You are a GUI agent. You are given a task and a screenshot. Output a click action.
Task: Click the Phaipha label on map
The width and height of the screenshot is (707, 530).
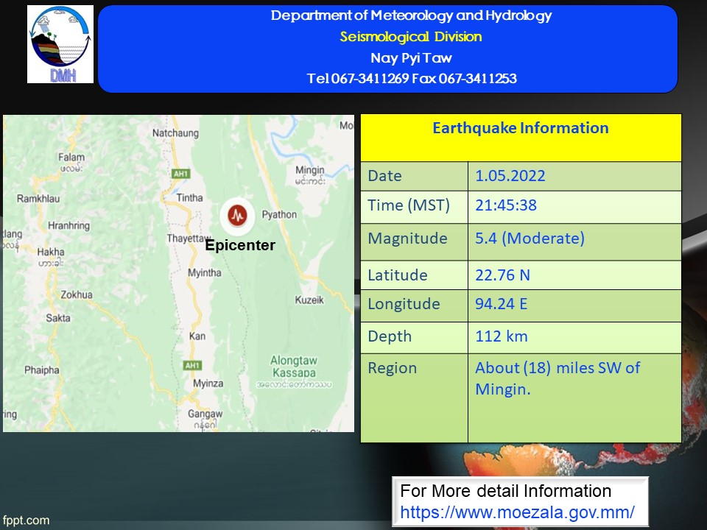41,370
